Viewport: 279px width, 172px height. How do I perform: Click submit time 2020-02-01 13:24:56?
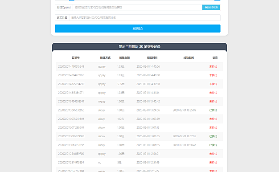tap(148, 110)
